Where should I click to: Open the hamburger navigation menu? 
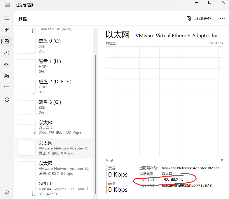[x=7, y=18]
